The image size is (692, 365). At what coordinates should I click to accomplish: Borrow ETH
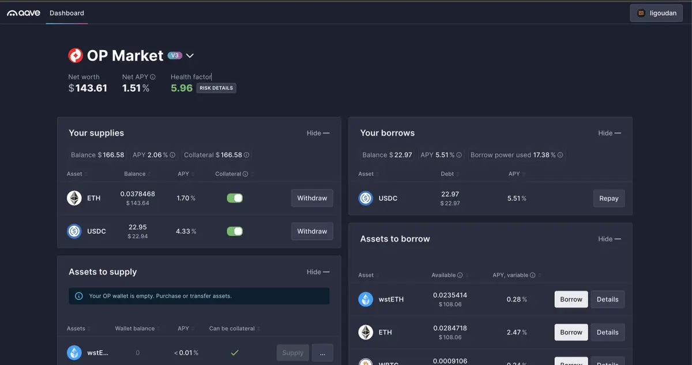click(571, 332)
